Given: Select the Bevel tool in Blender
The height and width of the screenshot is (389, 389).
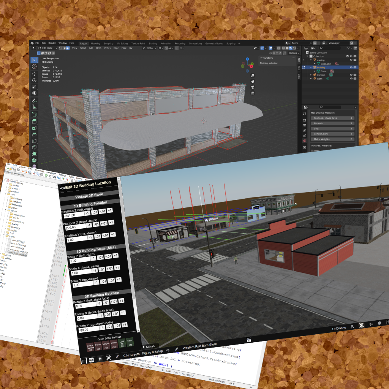Looking at the screenshot, I should [35, 134].
